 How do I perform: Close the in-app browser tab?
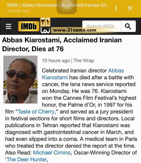pyautogui.click(x=130, y=8)
